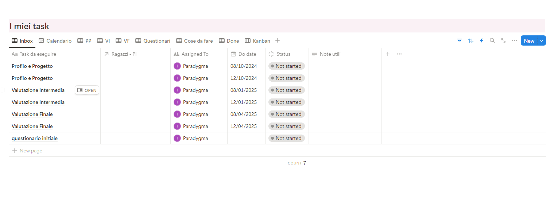
Task: Open Assigned To column header menu
Action: pyautogui.click(x=199, y=54)
